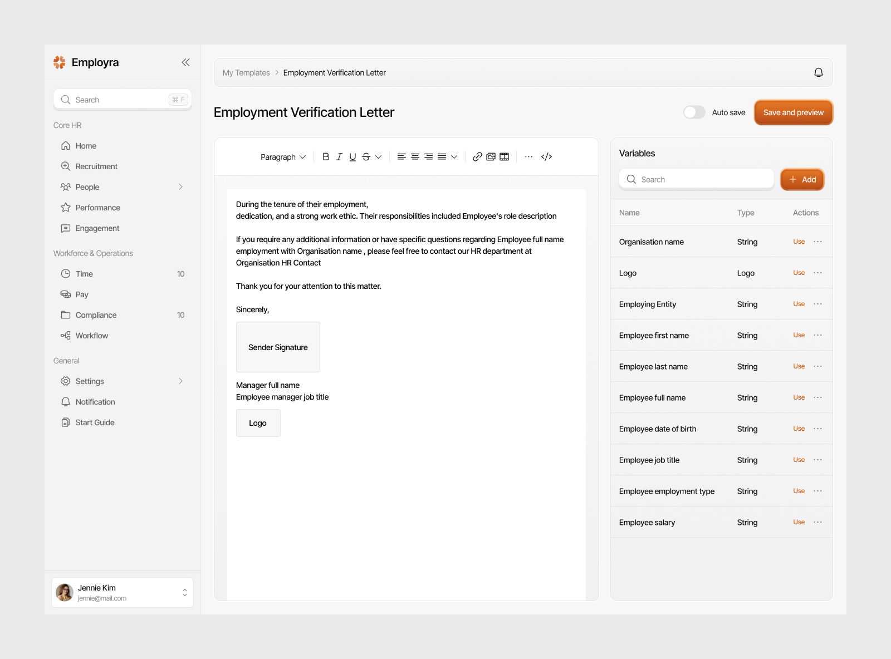The image size is (891, 659).
Task: Add a new variable
Action: click(802, 179)
